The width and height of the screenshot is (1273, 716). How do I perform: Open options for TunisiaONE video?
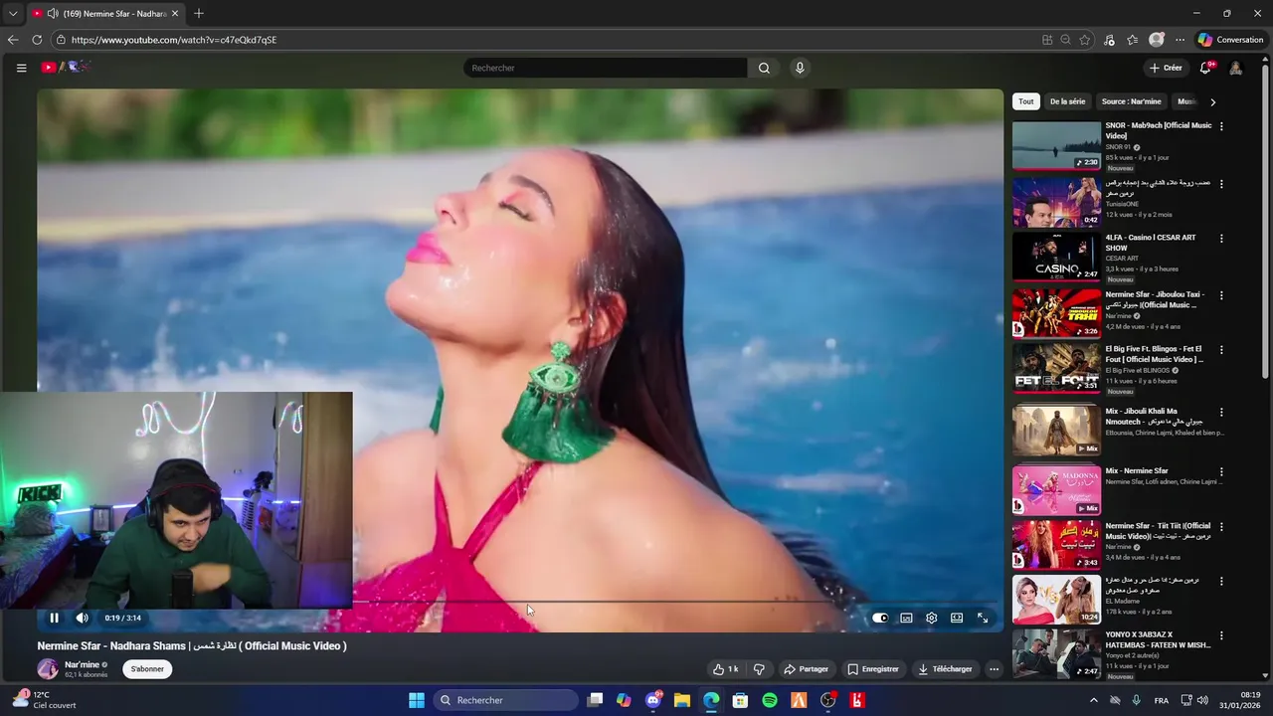pos(1221,184)
